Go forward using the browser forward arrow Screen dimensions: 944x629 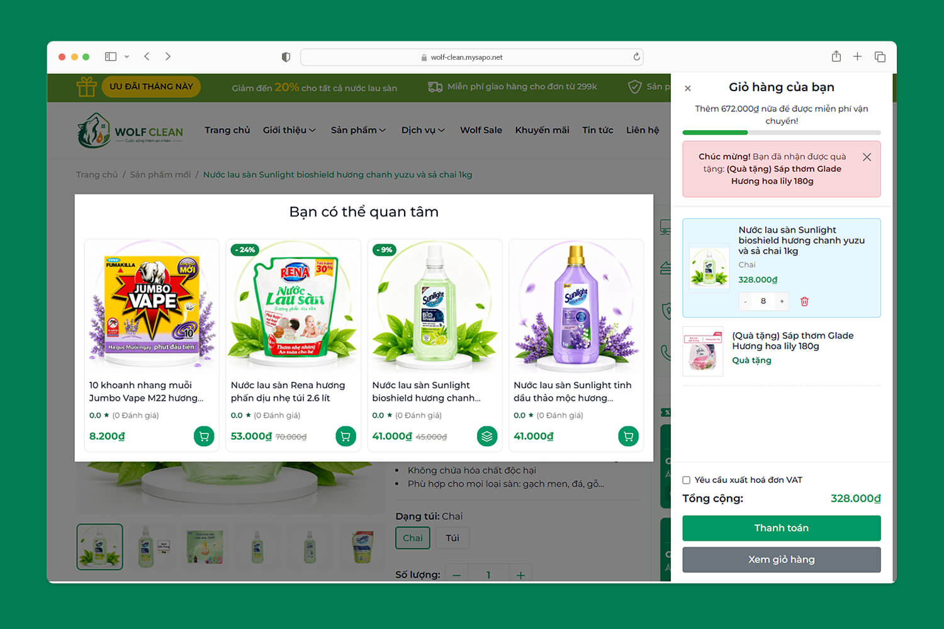[x=168, y=57]
